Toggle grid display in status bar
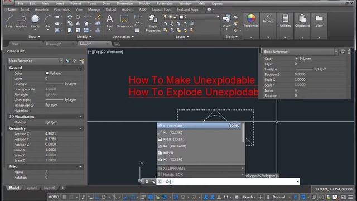The image size is (357, 201). tap(65, 197)
